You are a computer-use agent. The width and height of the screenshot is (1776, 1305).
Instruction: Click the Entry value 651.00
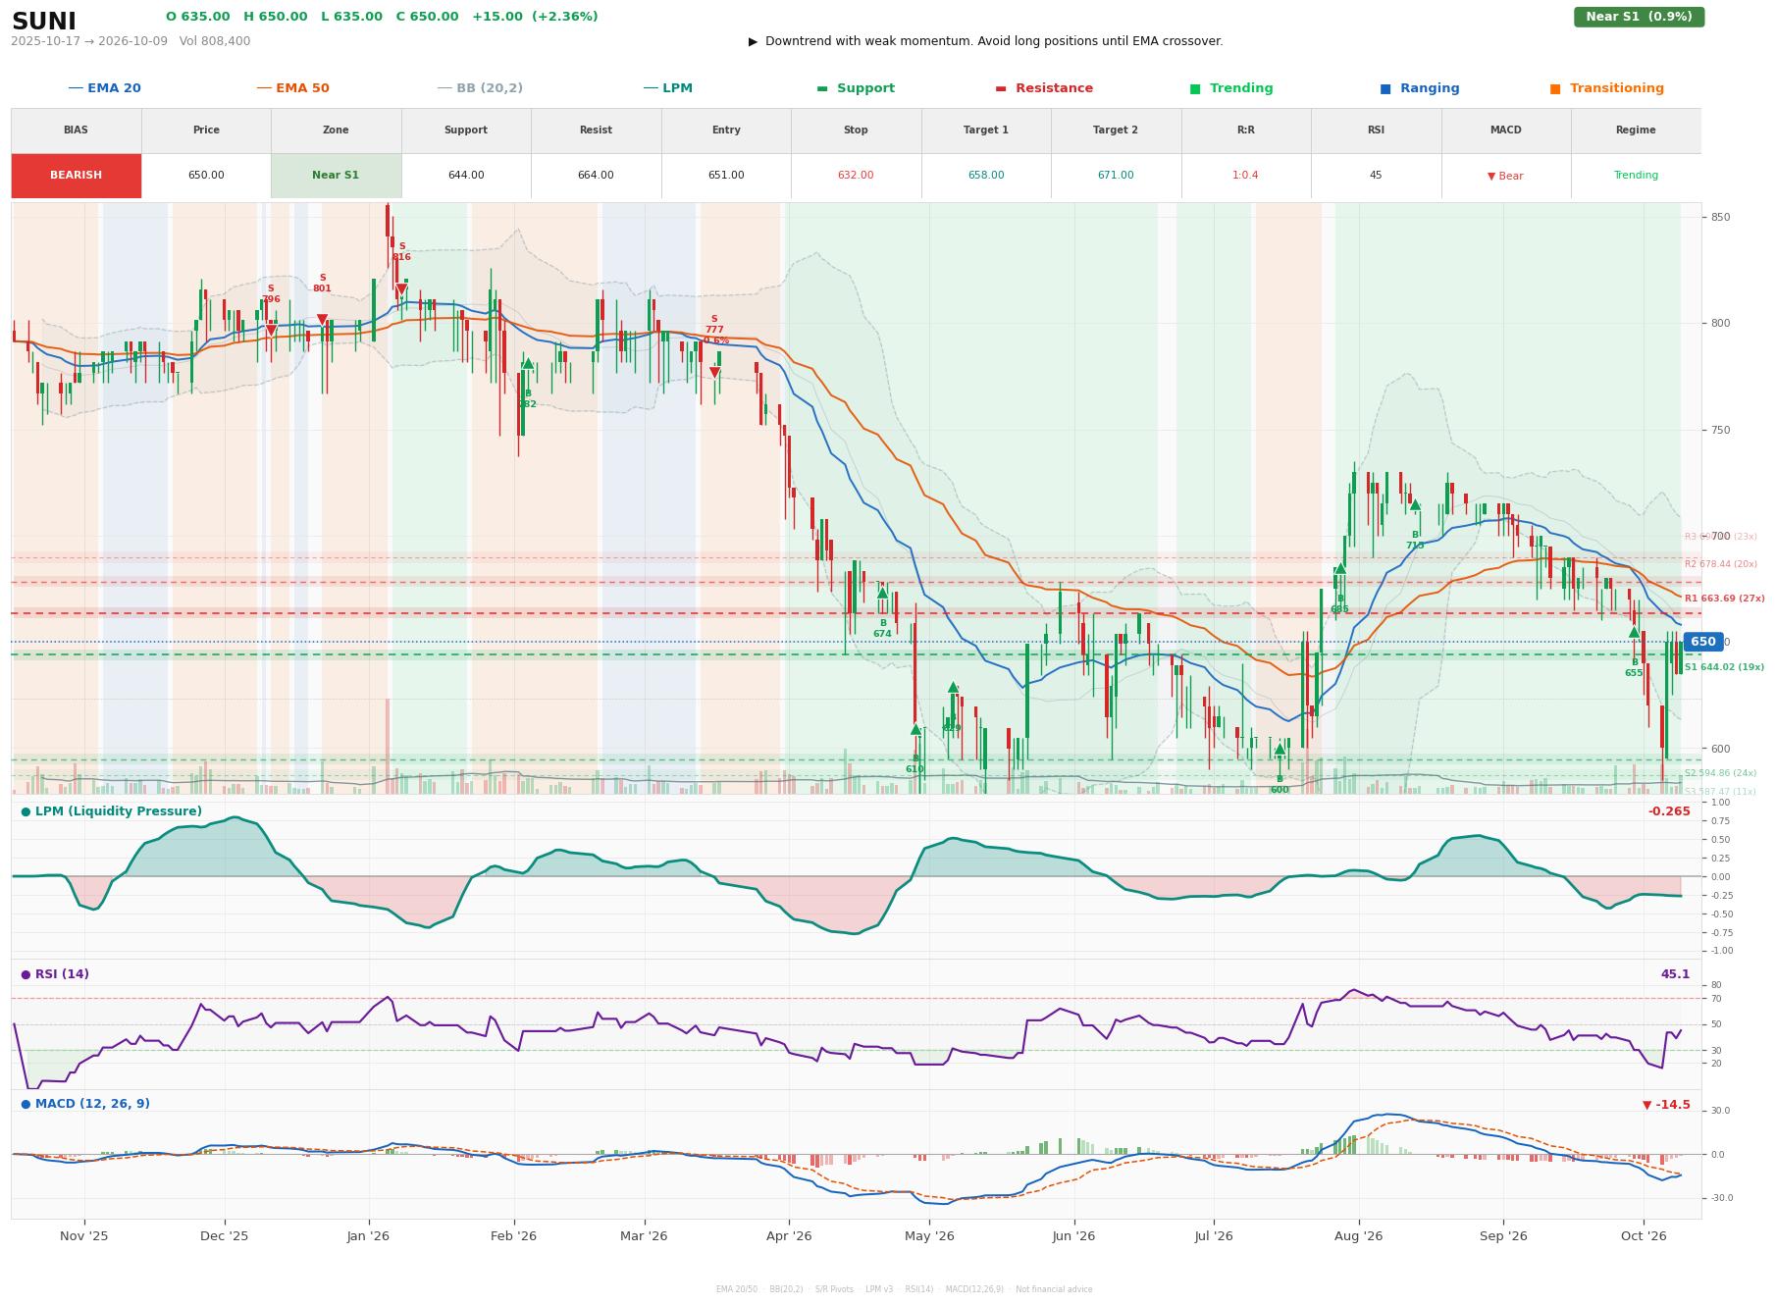pos(726,176)
